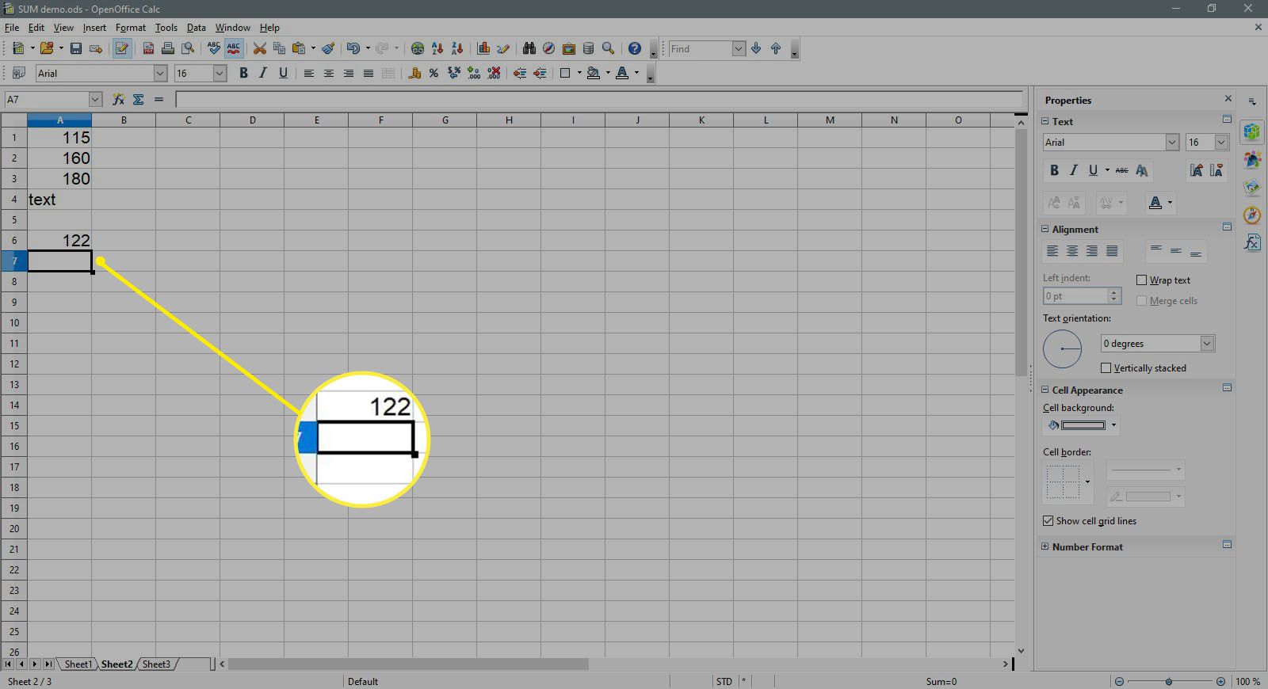Click the Undo arrow icon
This screenshot has width=1268, height=689.
[x=353, y=49]
